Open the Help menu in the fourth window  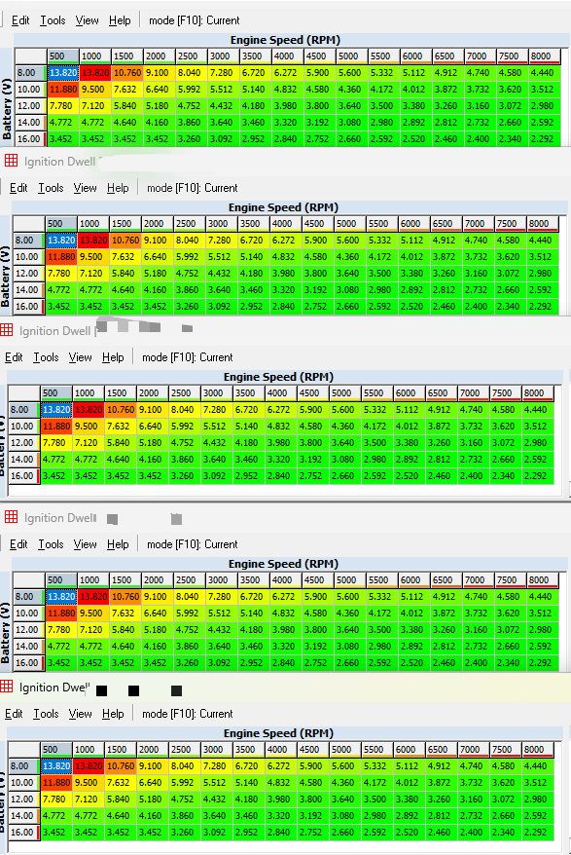pyautogui.click(x=118, y=544)
